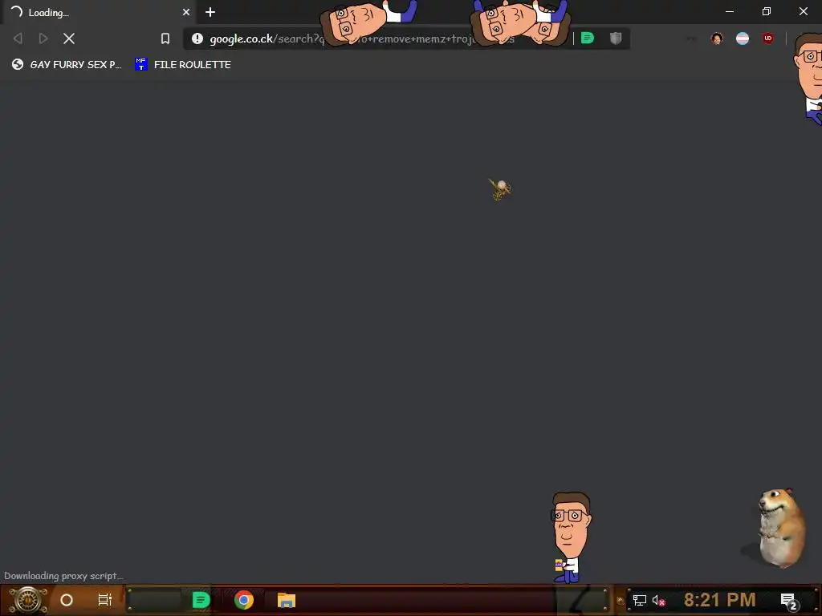This screenshot has height=616, width=822.
Task: Stop loading the page
Action: pyautogui.click(x=69, y=38)
